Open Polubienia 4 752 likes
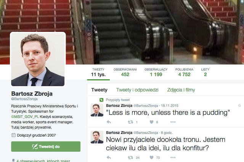The image size is (244, 162). [x=185, y=72]
